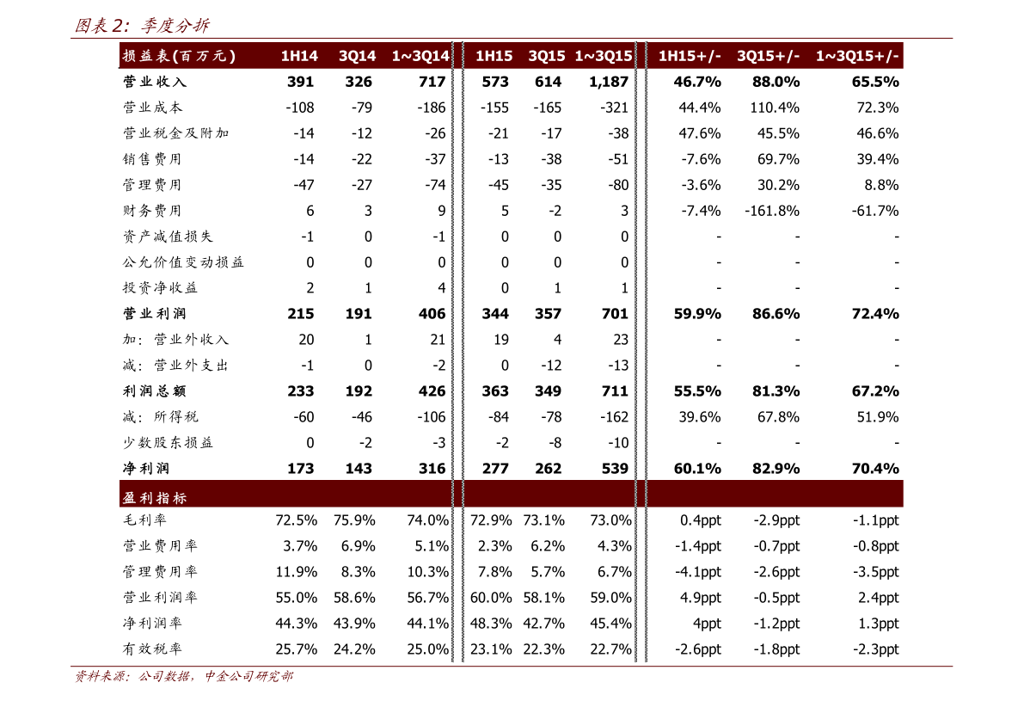Click the 盈利指标 red bar under 1~3Q15+/- column

(x=857, y=494)
